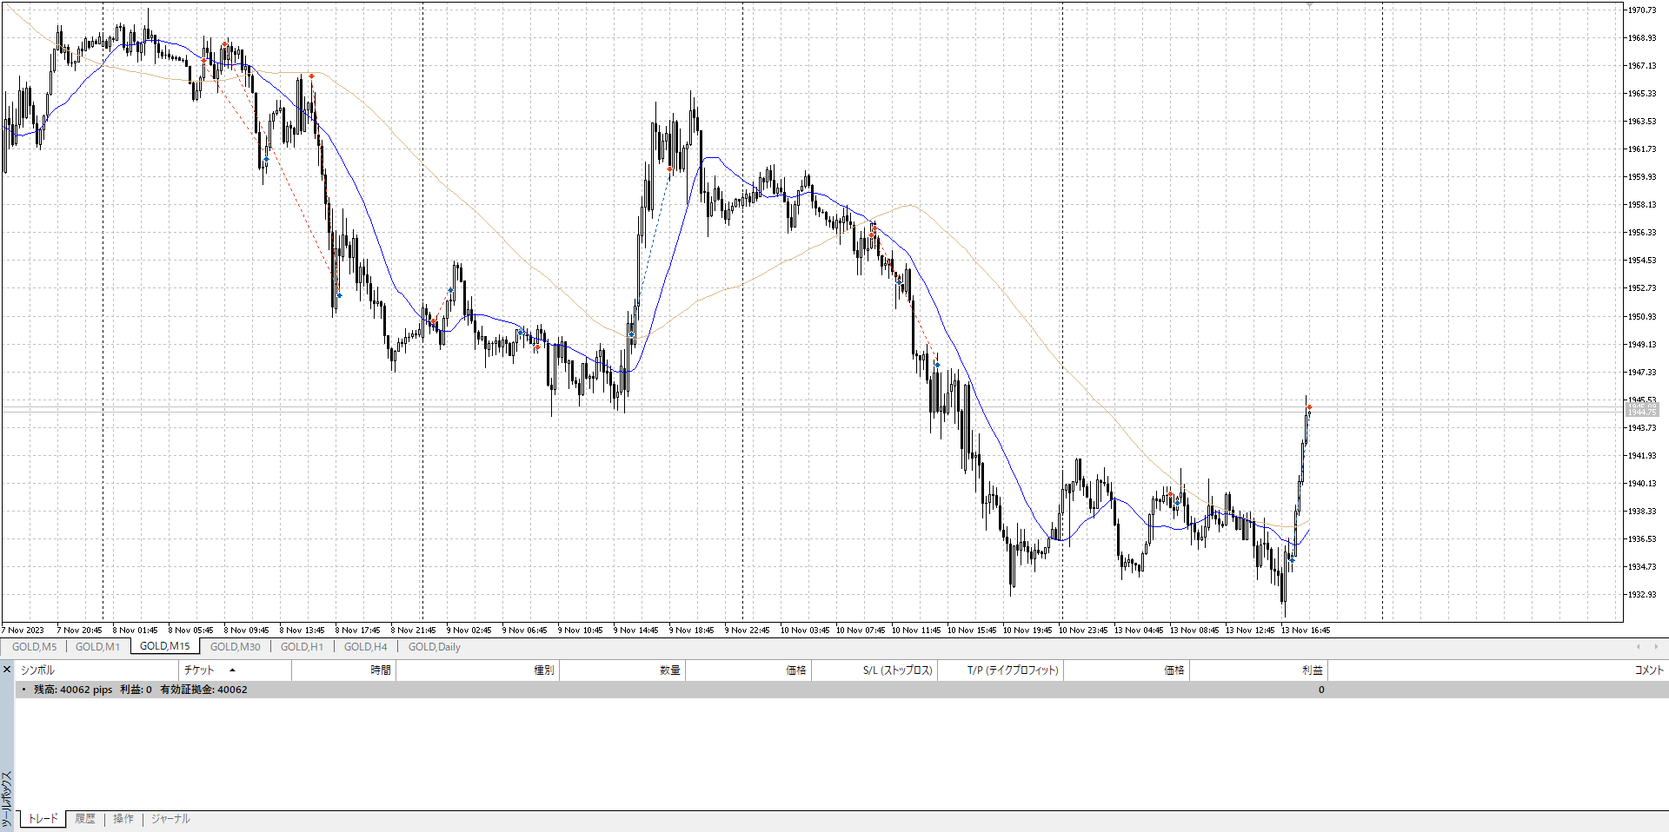This screenshot has width=1669, height=832.
Task: Open the ジャーナル (journal) tab
Action: [x=170, y=819]
